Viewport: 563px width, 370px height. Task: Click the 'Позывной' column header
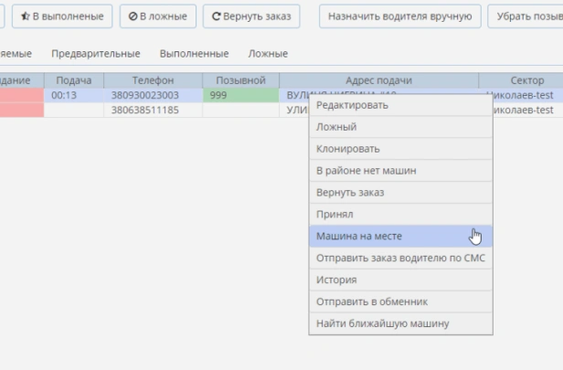(x=240, y=80)
